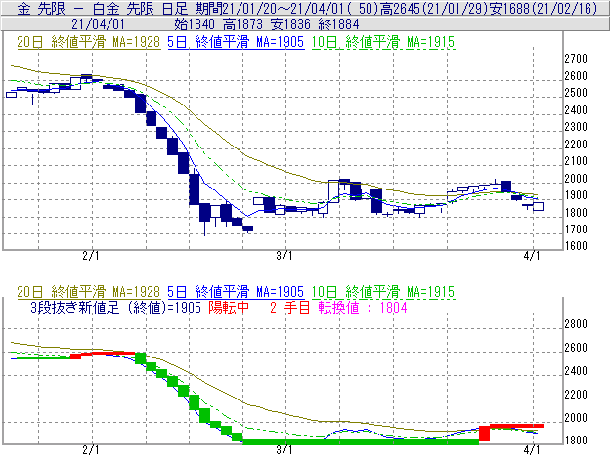The image size is (610, 462).
Task: Click the 3/1 date label under the upper chart
Action: pyautogui.click(x=284, y=256)
